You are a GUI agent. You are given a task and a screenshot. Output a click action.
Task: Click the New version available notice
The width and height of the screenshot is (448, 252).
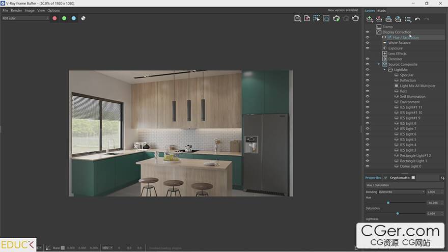click(x=343, y=10)
